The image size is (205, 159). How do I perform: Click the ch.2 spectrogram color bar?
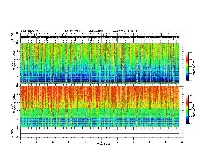[x=187, y=109]
